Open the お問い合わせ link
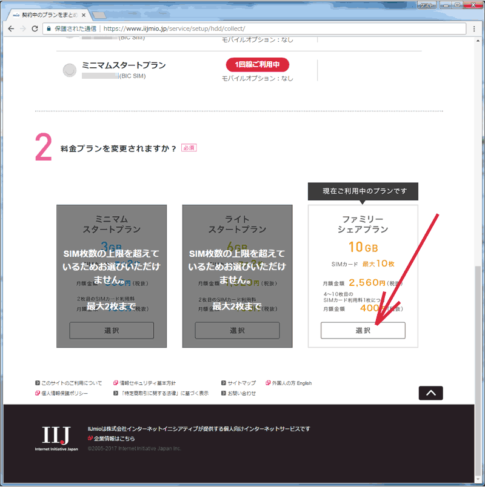 [x=241, y=393]
